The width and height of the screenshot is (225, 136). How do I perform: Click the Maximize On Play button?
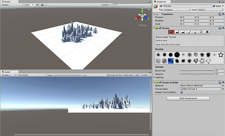[115, 75]
